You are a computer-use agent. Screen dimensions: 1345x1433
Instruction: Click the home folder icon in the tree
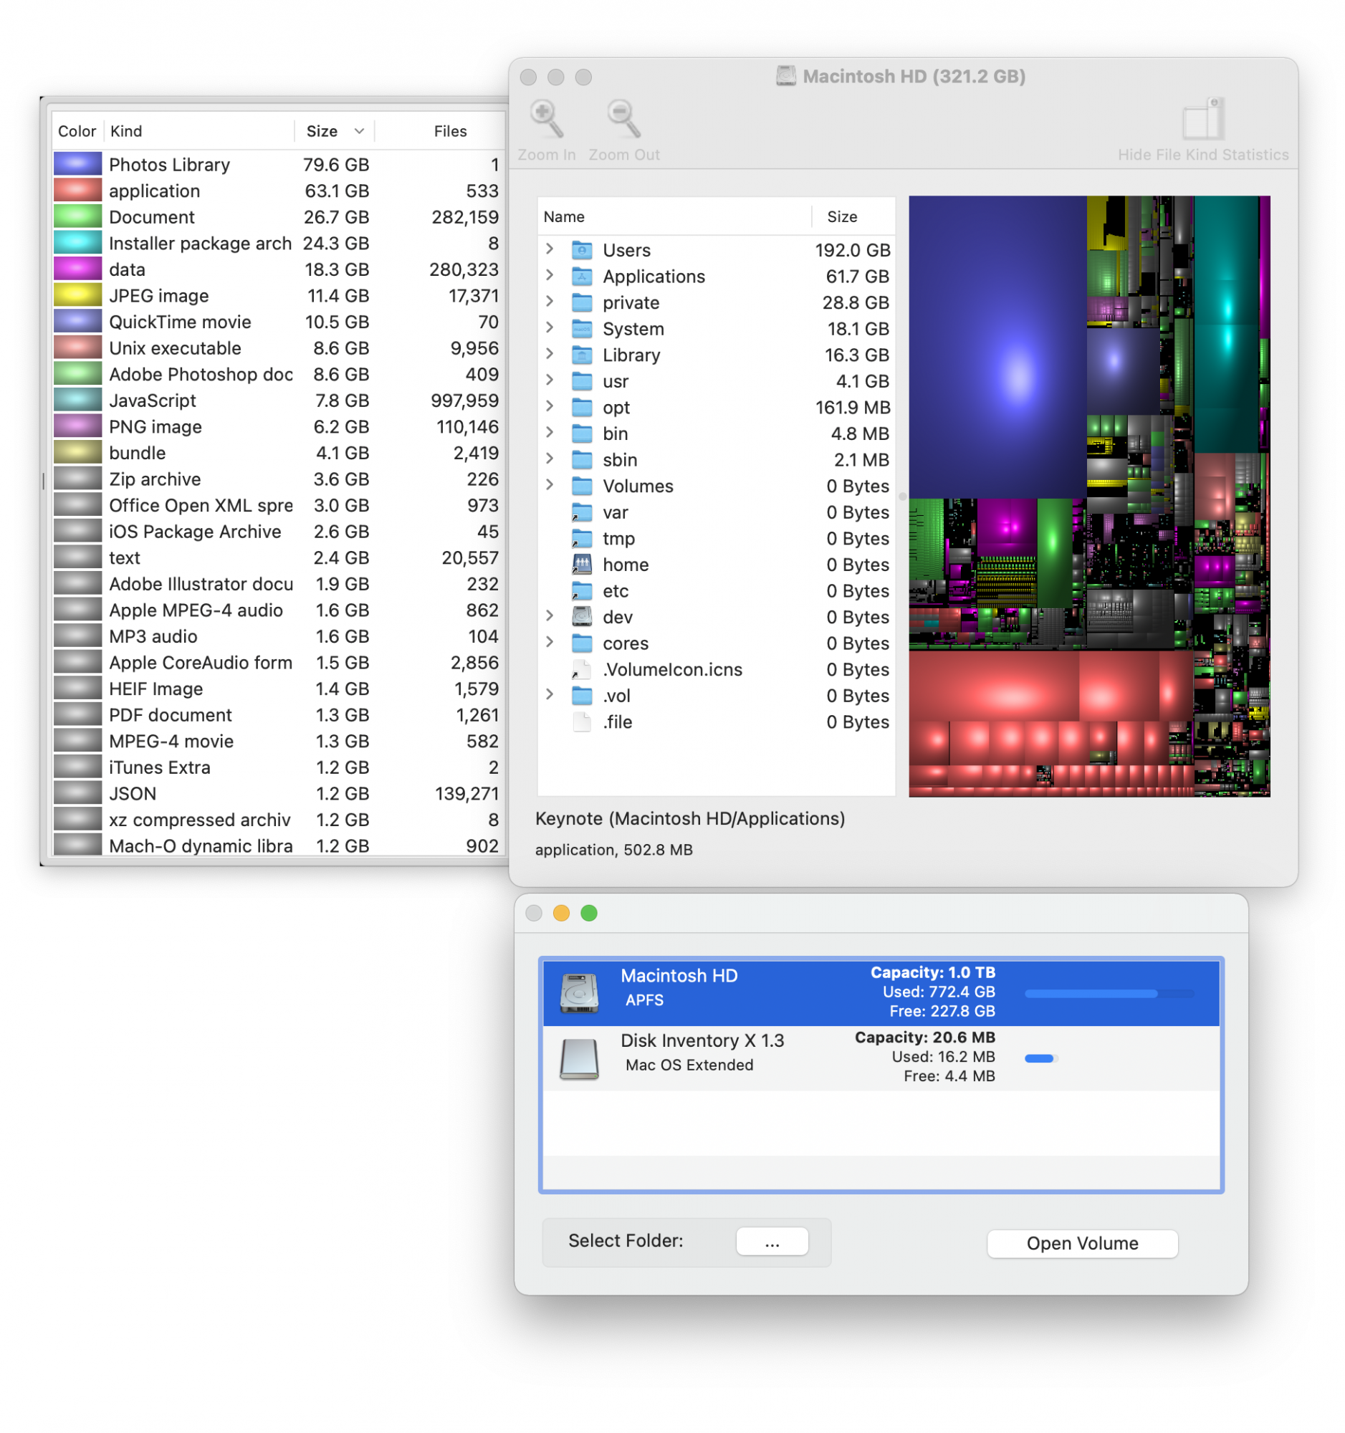coord(581,565)
